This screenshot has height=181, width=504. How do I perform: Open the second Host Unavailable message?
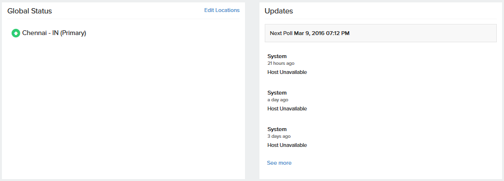(287, 109)
